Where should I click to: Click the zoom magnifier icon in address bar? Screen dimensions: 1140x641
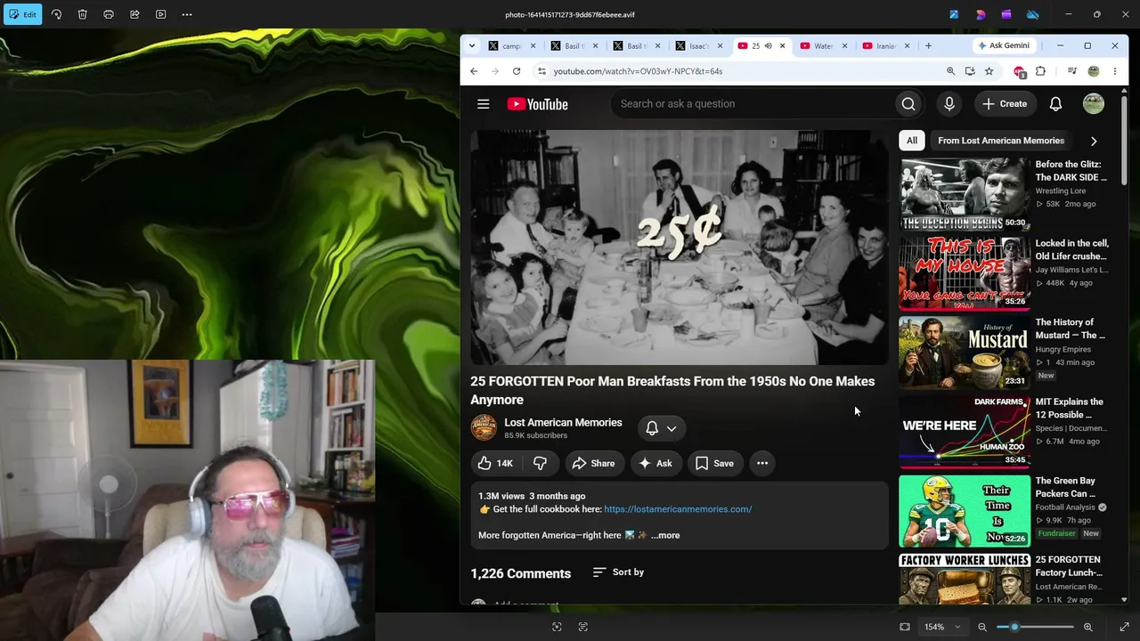pyautogui.click(x=950, y=71)
